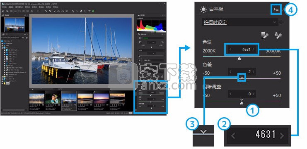Click the refresh icon beside the folder path
This screenshot has width=307, height=149.
[x=27, y=38]
